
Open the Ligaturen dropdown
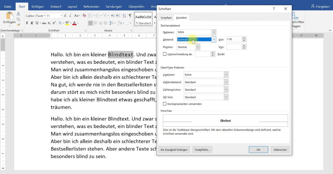pos(226,75)
